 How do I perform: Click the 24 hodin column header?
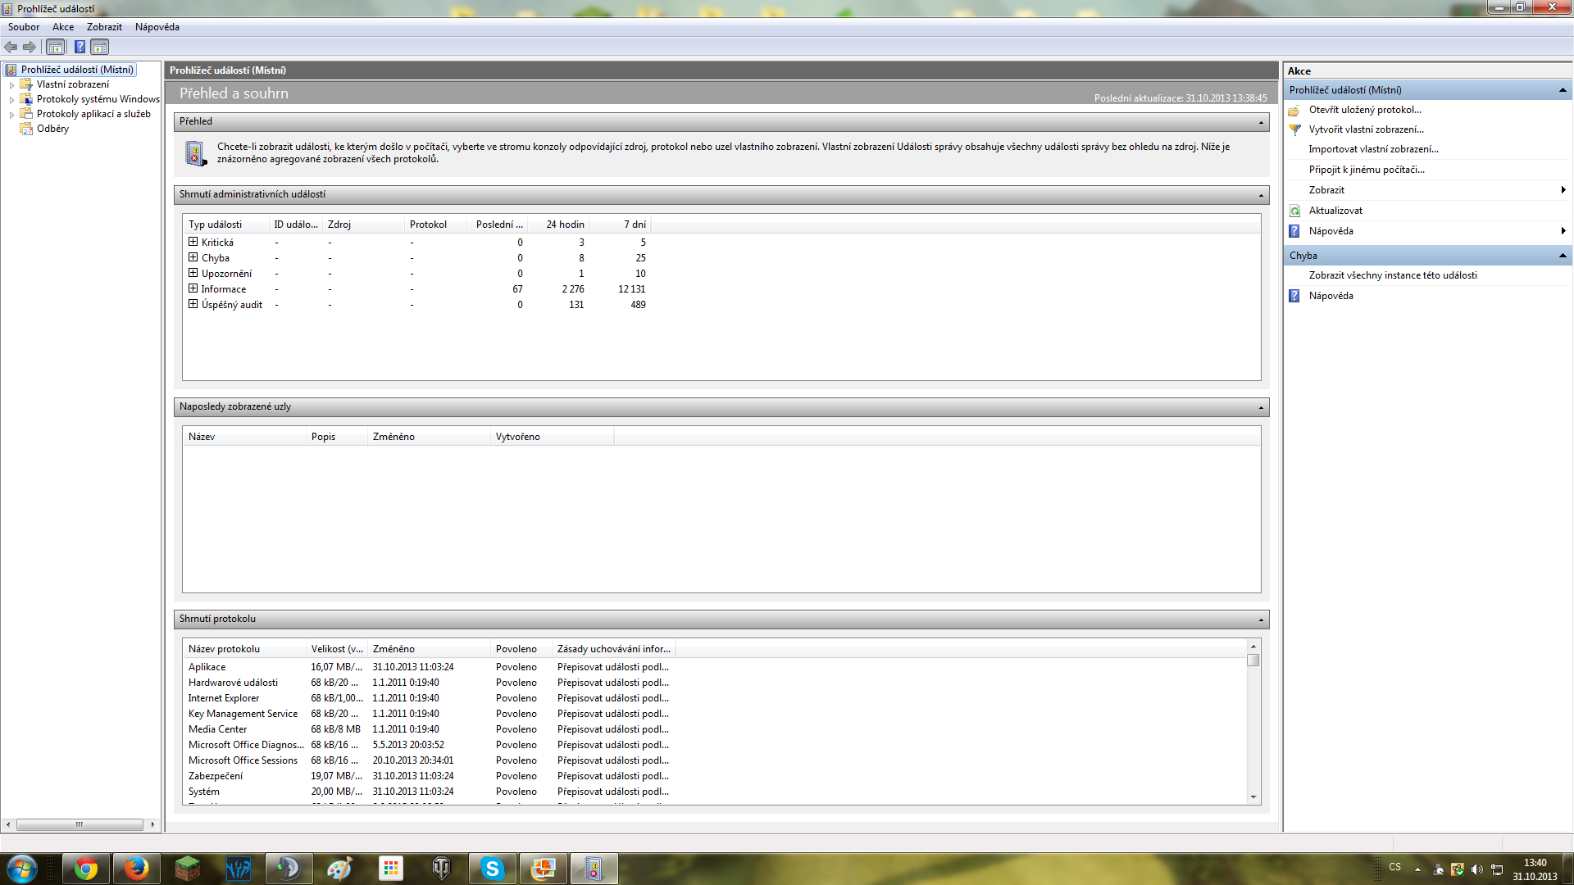coord(559,225)
